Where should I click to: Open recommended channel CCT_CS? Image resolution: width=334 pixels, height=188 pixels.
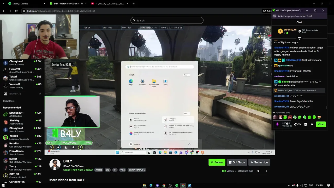pos(22,175)
